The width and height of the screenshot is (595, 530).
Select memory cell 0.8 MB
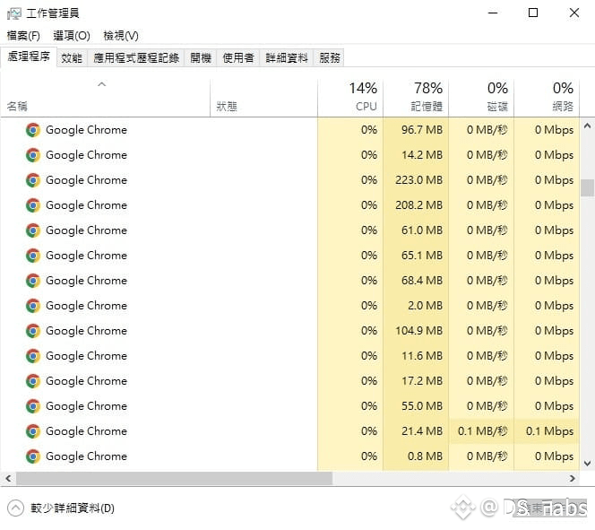[416, 456]
